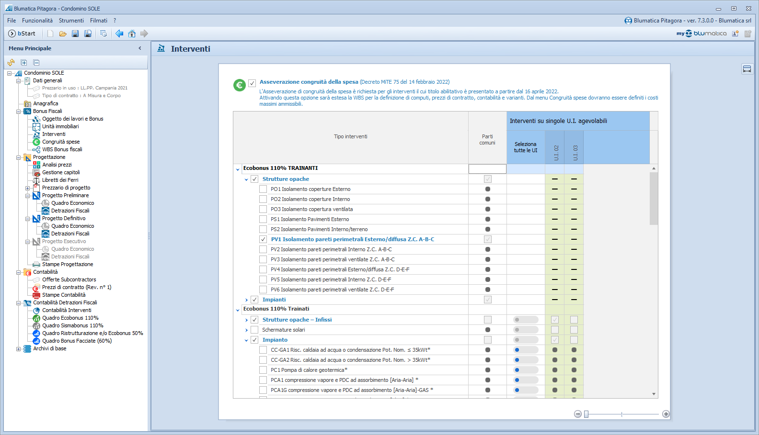
Task: Click the zoom in plus icon
Action: tap(666, 414)
